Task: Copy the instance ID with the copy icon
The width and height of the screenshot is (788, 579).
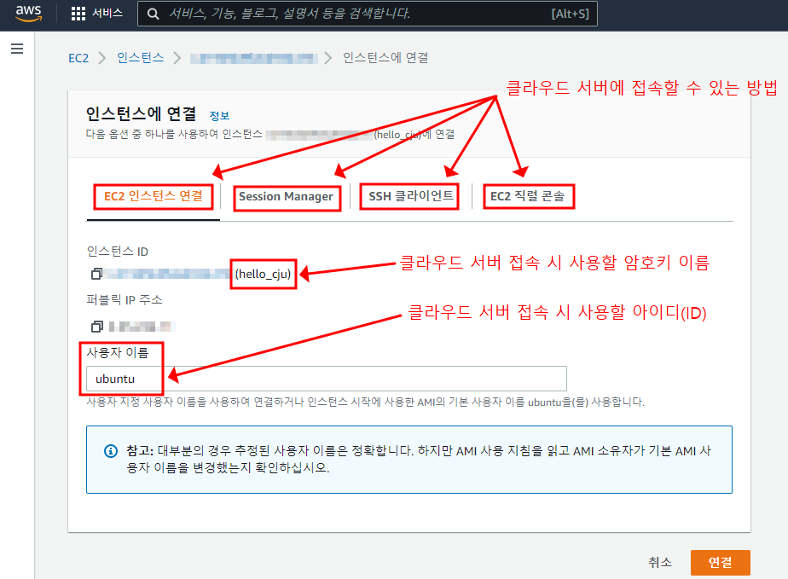Action: pos(96,274)
